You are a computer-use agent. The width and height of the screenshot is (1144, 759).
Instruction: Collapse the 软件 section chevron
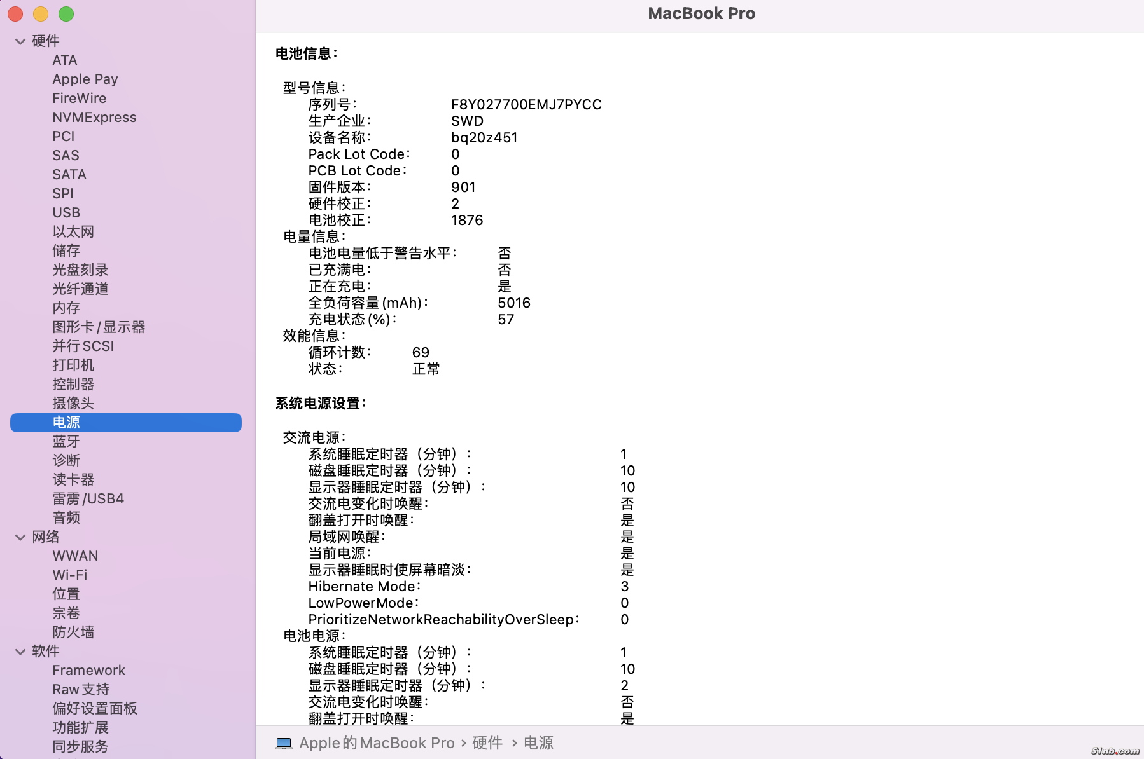pyautogui.click(x=20, y=652)
